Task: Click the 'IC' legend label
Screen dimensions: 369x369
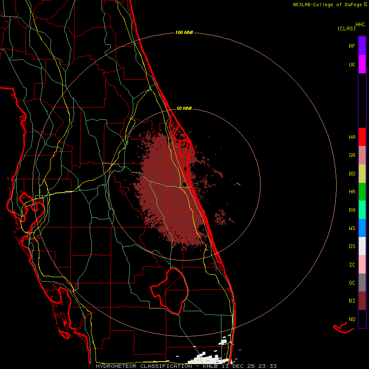Action: point(352,265)
